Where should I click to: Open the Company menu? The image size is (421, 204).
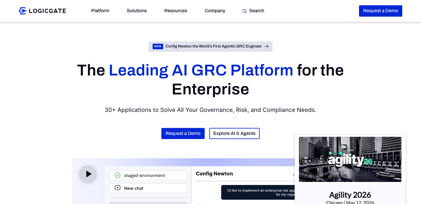tap(215, 11)
